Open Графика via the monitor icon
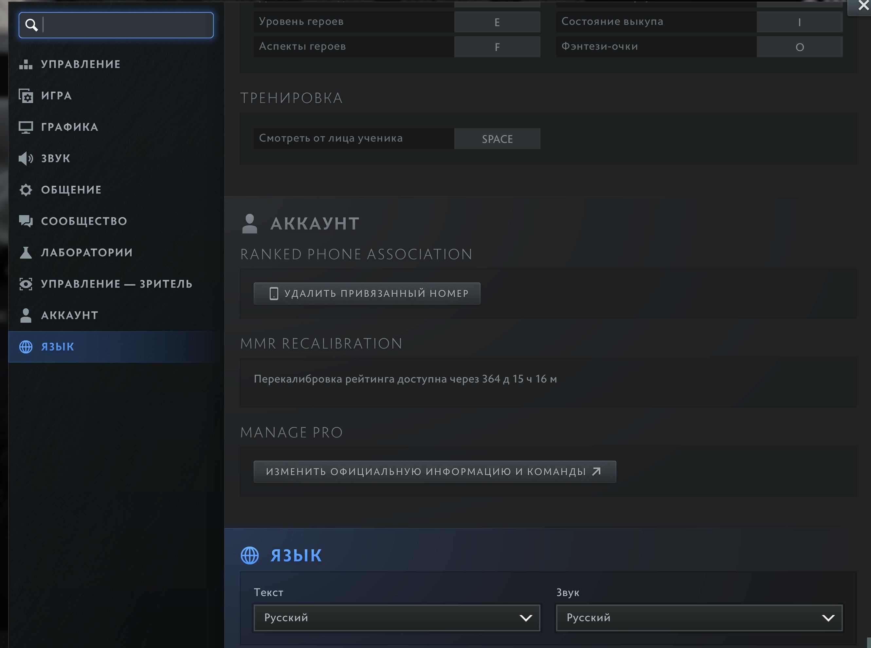This screenshot has width=871, height=648. pyautogui.click(x=26, y=127)
